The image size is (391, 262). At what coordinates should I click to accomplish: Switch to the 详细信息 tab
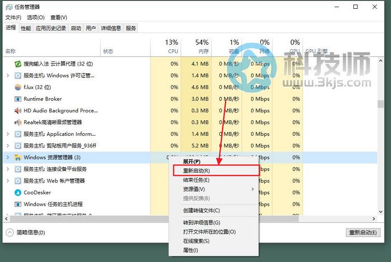[x=111, y=28]
